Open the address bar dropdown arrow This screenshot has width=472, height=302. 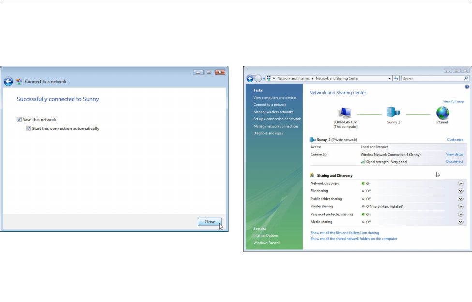pyautogui.click(x=389, y=78)
